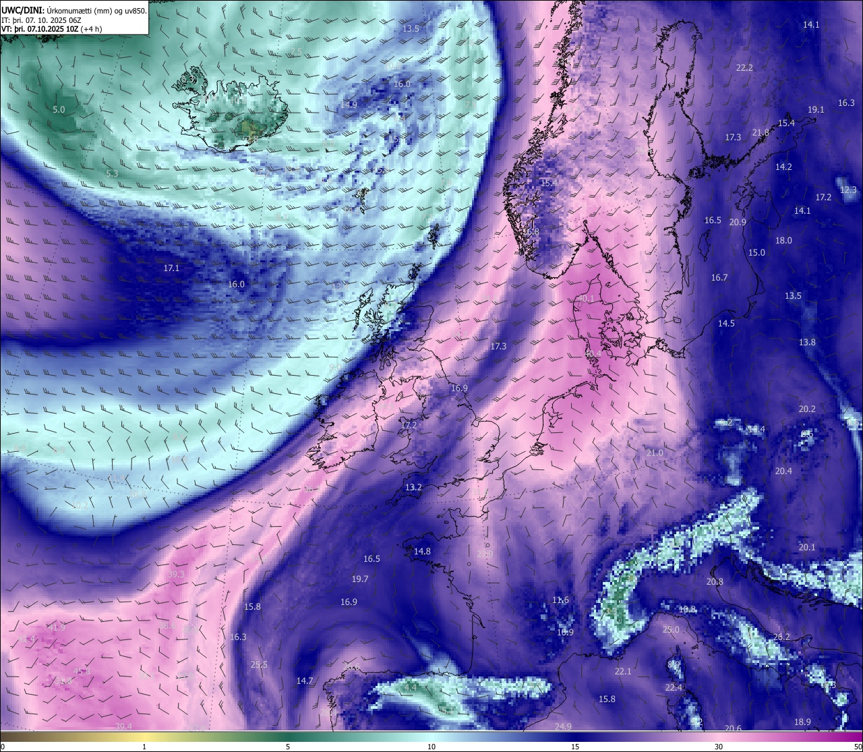Select the 12.3 value label
The image size is (863, 752).
pos(847,190)
